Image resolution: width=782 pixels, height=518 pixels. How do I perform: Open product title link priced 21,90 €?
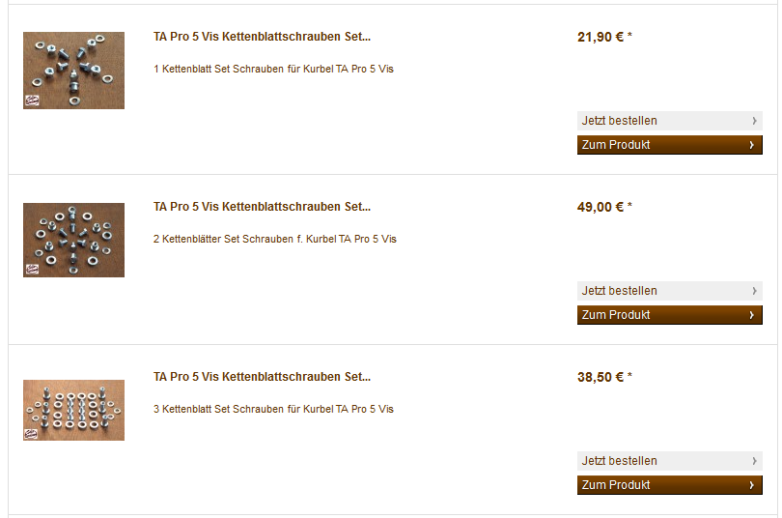coord(262,37)
